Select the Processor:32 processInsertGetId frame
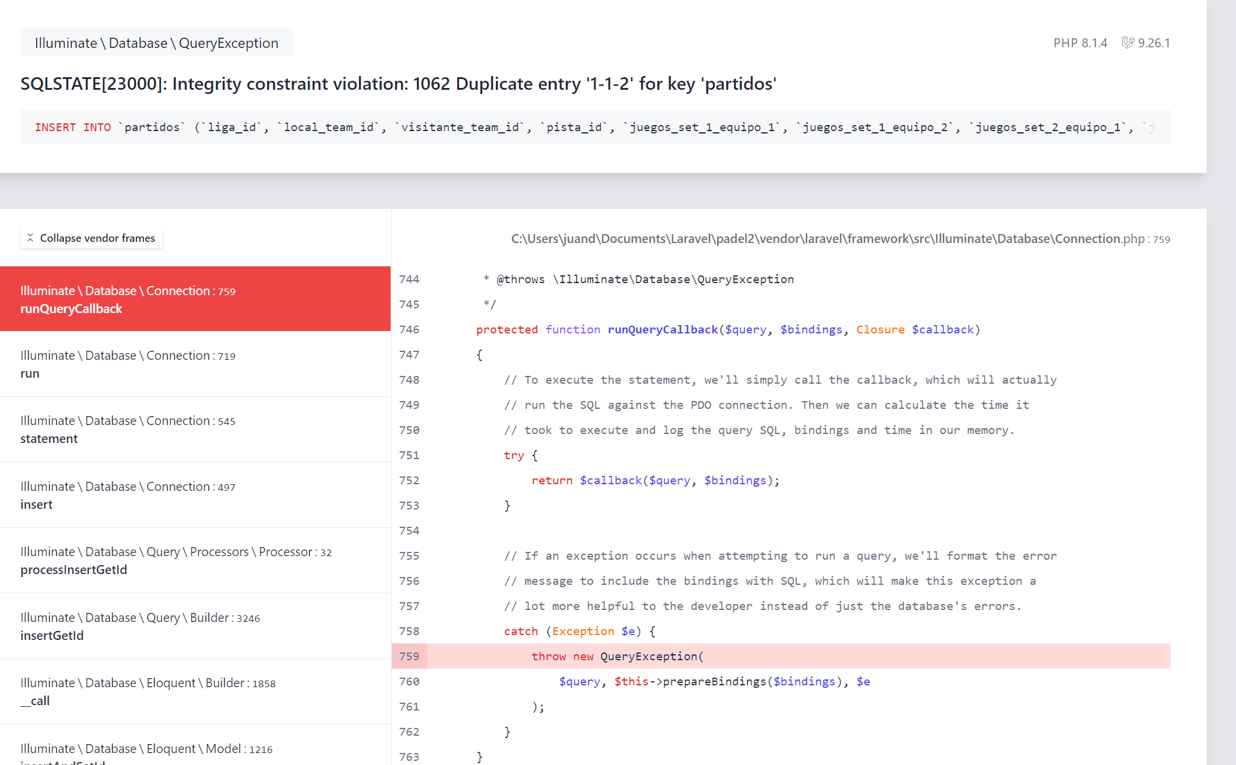This screenshot has height=765, width=1236. pos(195,560)
